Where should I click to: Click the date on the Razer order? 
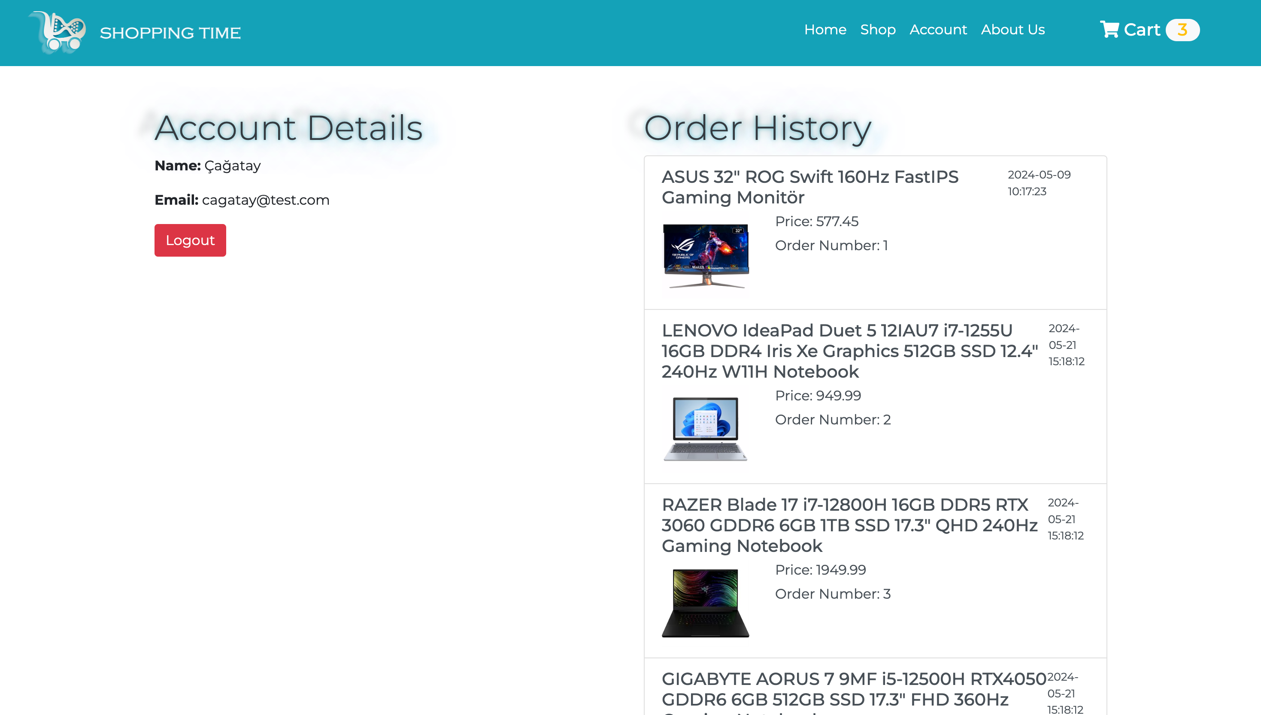tap(1065, 519)
